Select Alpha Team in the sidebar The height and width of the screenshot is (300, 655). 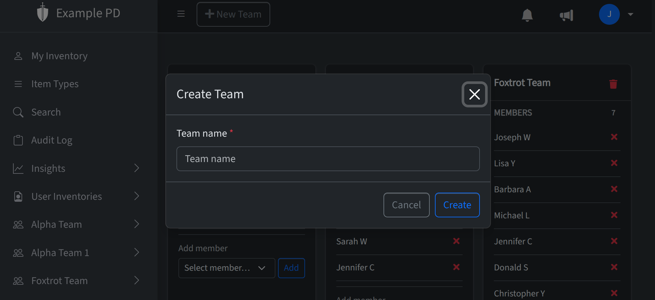click(57, 224)
